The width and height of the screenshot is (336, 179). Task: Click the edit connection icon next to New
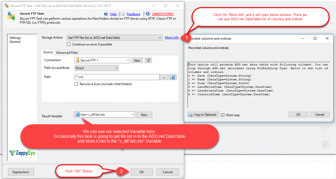tap(148, 61)
